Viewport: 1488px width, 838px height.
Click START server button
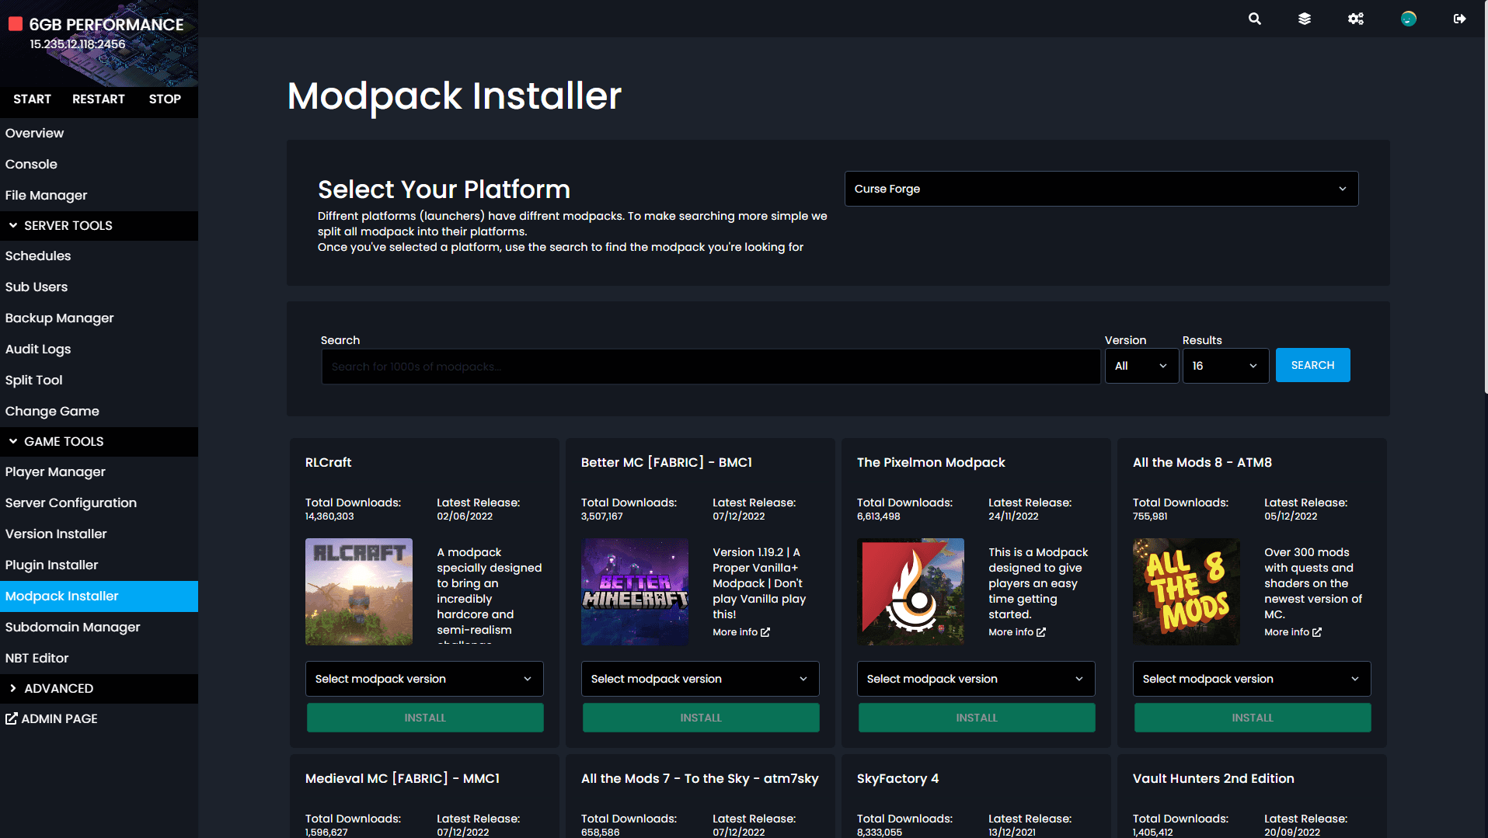coord(32,99)
